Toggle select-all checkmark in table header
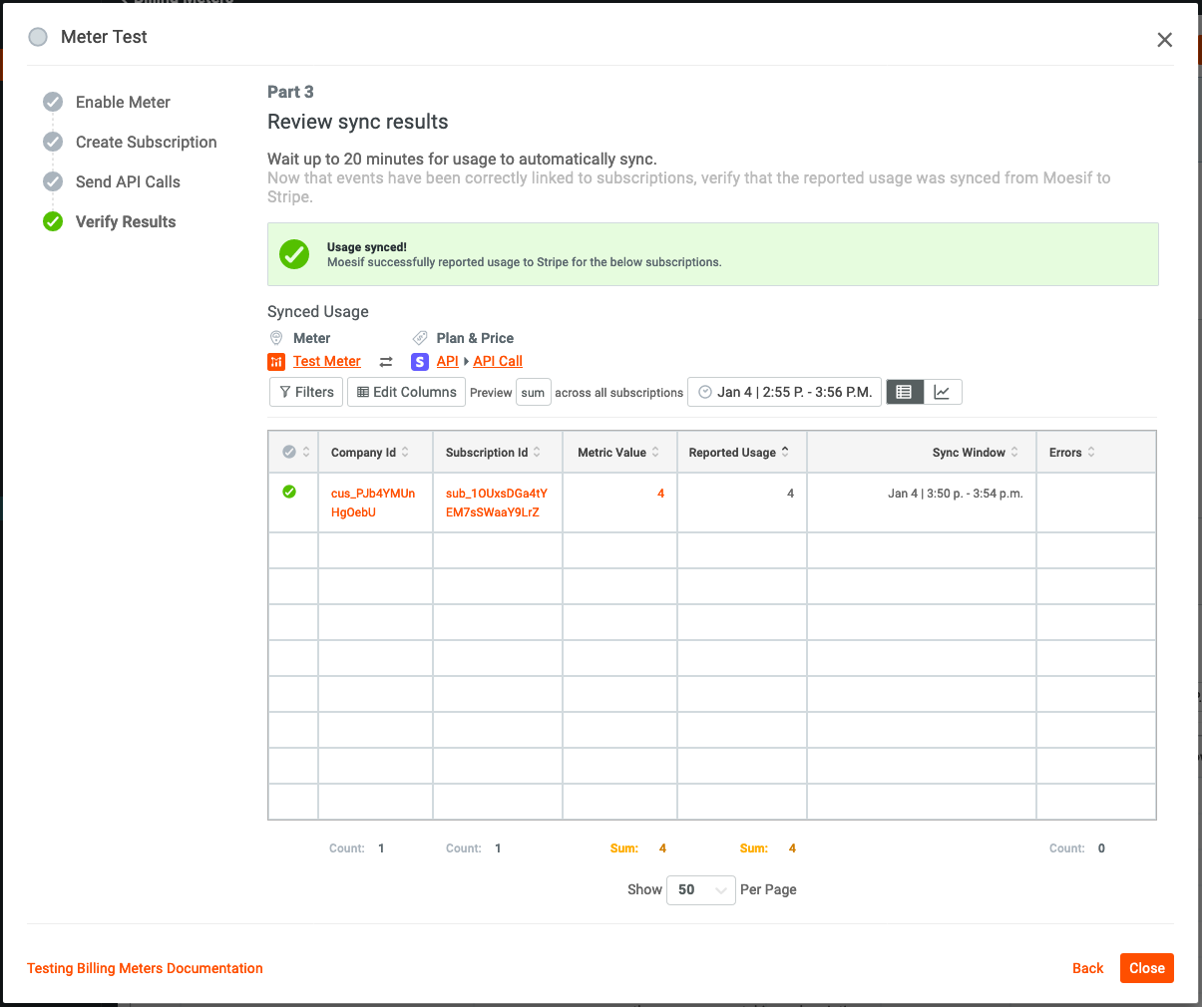 [289, 452]
